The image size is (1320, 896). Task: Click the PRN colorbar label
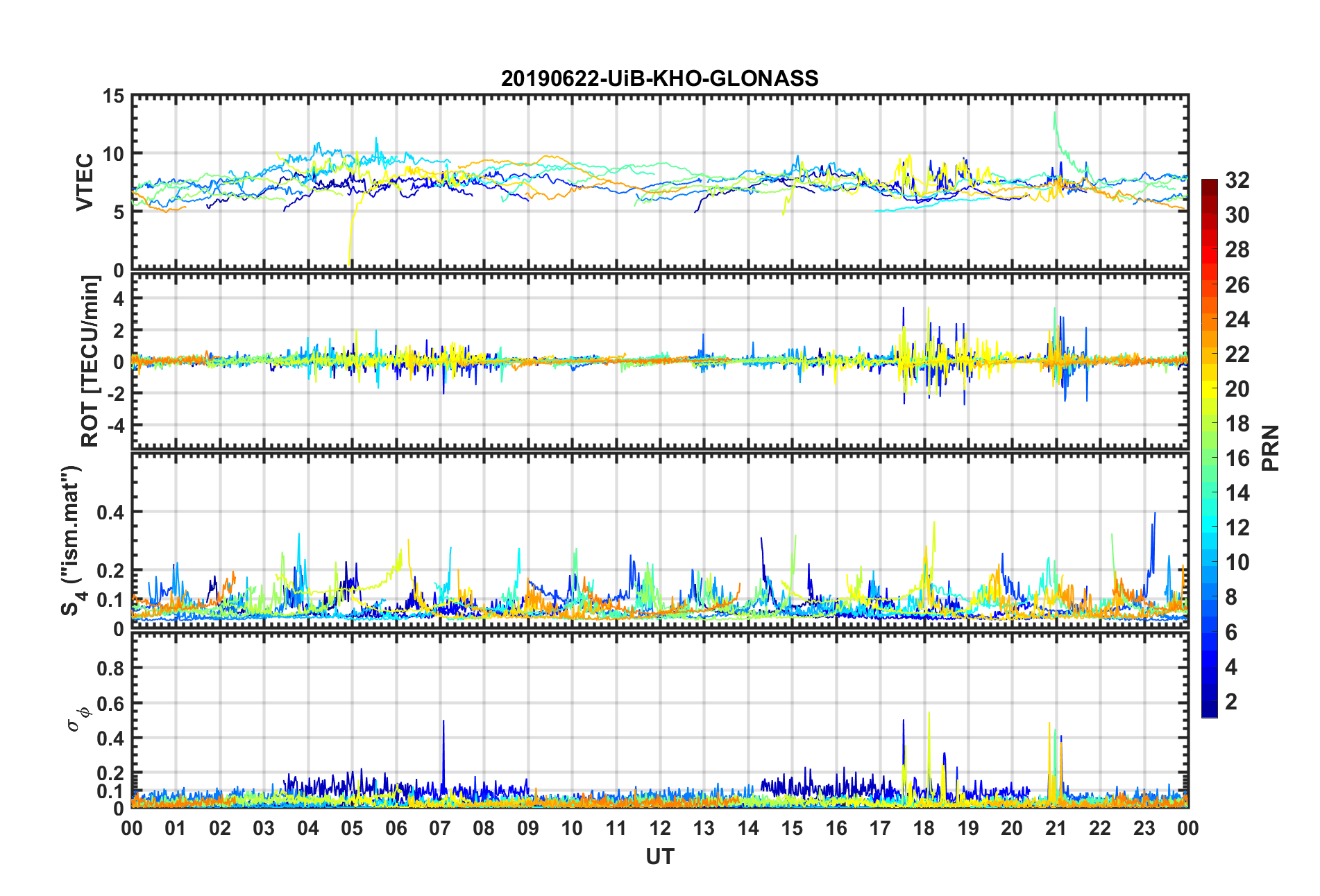pyautogui.click(x=1271, y=448)
